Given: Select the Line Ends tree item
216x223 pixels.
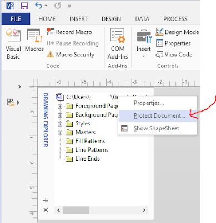Looking at the screenshot, I should (88, 158).
